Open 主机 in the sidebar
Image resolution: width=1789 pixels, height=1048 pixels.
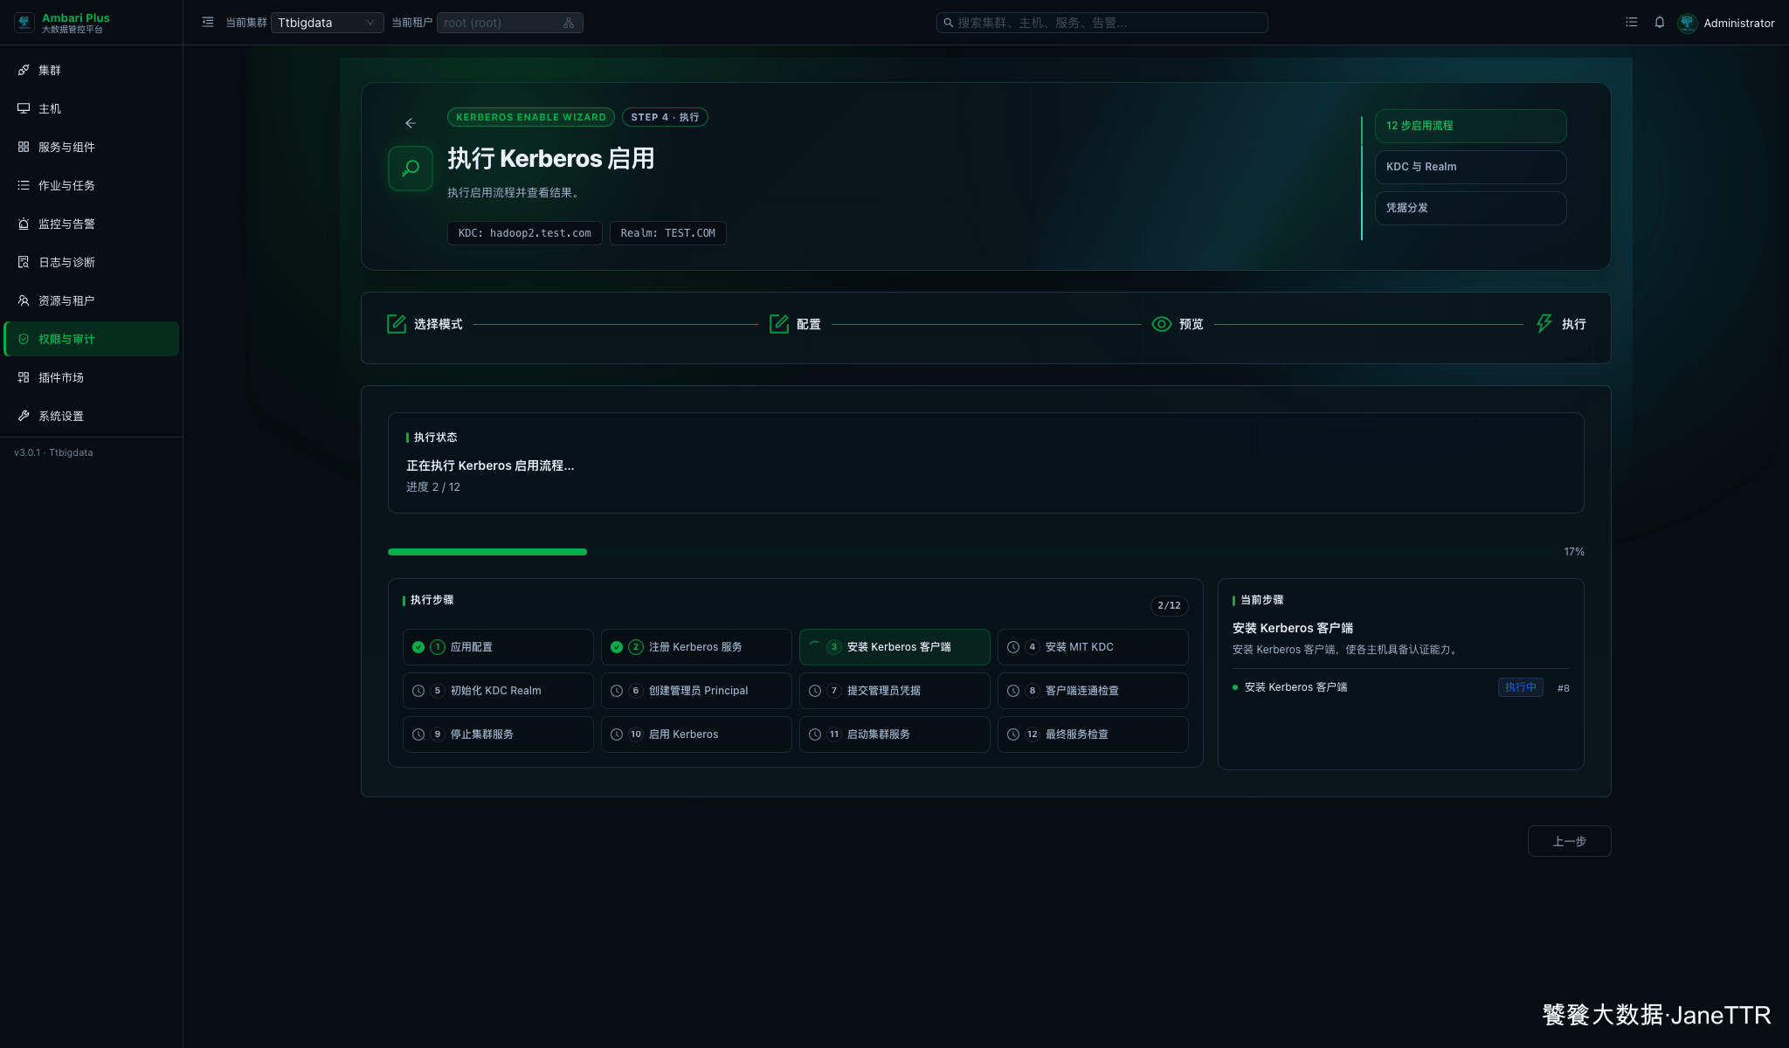click(x=91, y=108)
